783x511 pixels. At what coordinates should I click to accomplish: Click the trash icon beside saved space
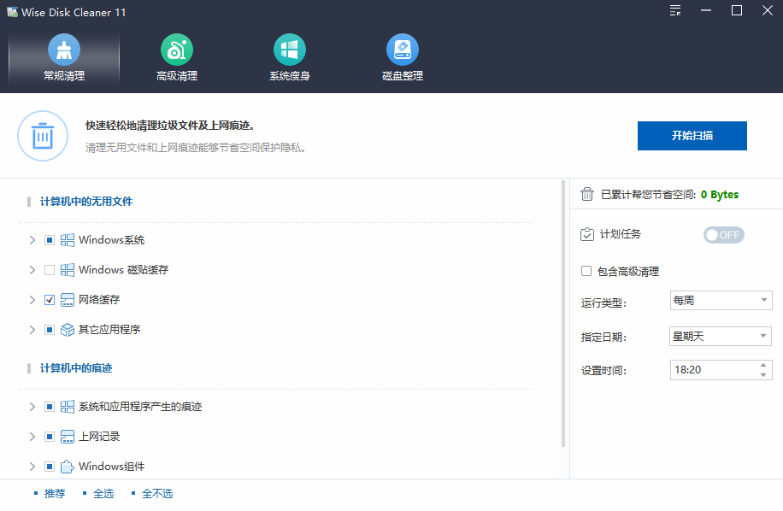pos(586,194)
